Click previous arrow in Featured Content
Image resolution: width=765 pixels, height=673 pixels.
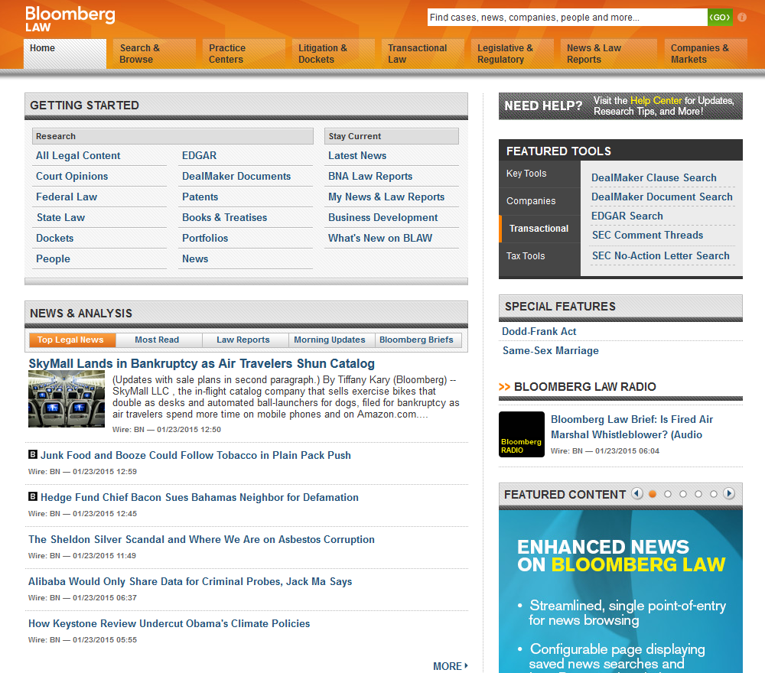click(x=636, y=493)
